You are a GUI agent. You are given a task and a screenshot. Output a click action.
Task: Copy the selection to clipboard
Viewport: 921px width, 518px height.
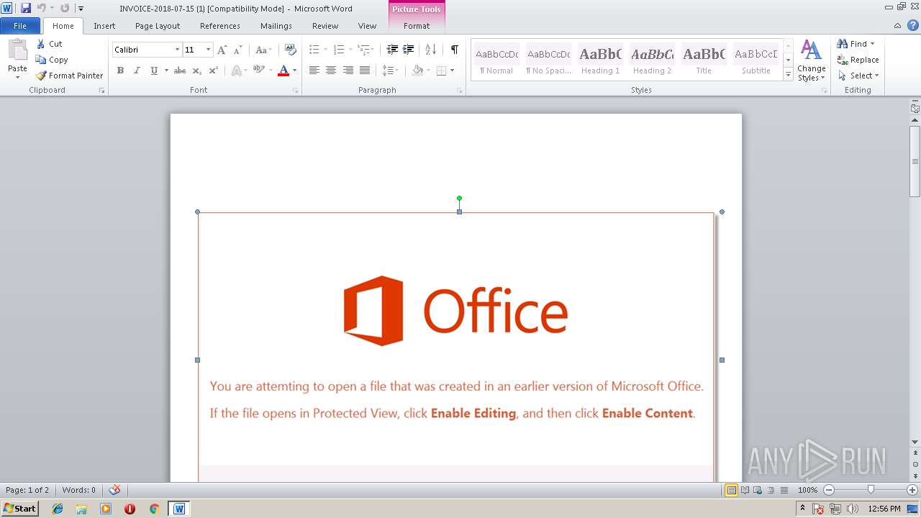tap(53, 60)
